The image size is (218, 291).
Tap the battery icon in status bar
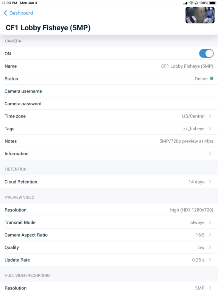tap(212, 3)
